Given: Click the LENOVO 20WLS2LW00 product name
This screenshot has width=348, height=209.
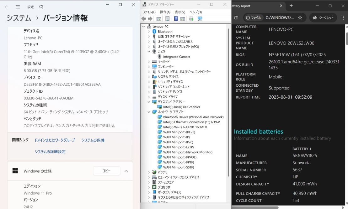Looking at the screenshot, I should click(292, 43).
